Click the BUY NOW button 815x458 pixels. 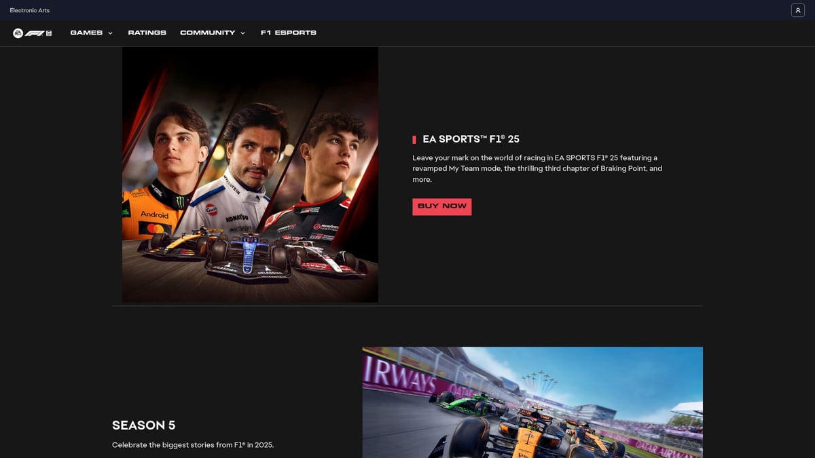click(x=442, y=206)
